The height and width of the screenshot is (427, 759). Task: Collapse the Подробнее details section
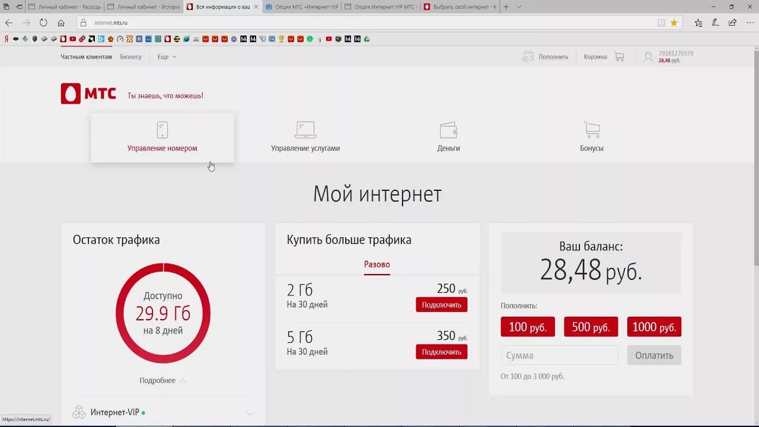163,381
